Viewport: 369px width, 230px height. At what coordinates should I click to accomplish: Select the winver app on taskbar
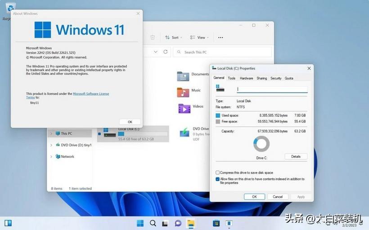[x=229, y=223]
